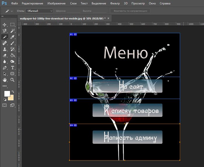
Task: Activate the Hand tool
Action: tap(5, 80)
